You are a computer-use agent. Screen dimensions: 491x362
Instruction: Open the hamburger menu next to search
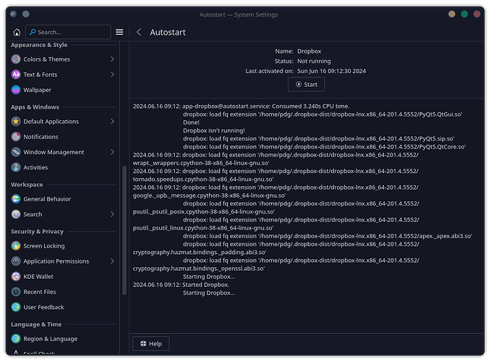(119, 33)
